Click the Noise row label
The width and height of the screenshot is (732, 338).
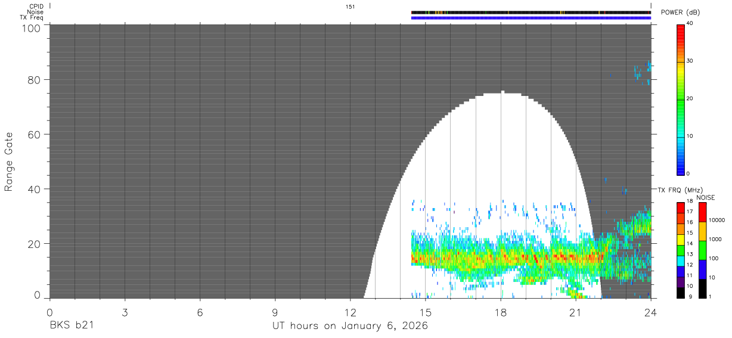pos(35,12)
